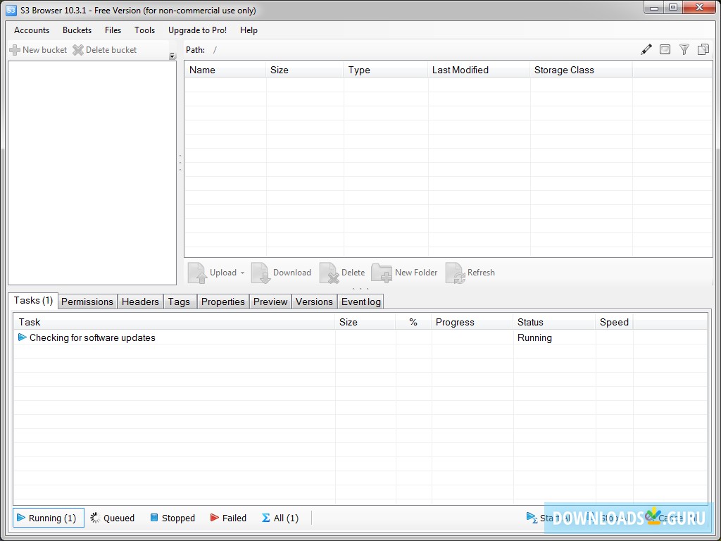721x541 pixels.
Task: Click Upgrade to Pro!
Action: [x=197, y=30]
